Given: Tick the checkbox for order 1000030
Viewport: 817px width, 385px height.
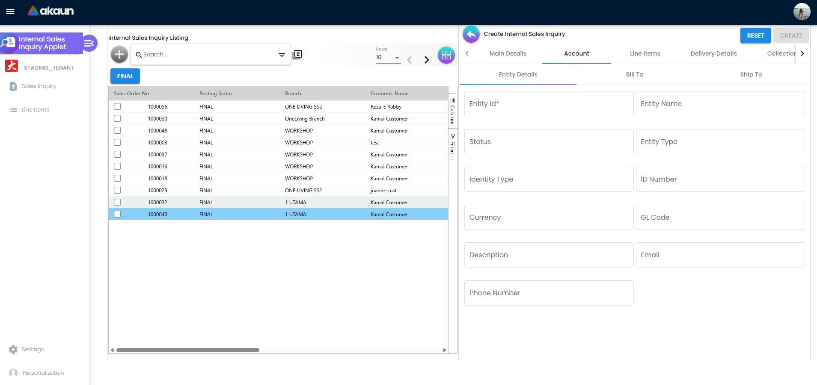Looking at the screenshot, I should click(x=117, y=118).
